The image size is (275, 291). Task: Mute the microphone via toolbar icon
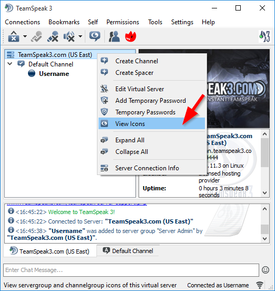(x=53, y=36)
